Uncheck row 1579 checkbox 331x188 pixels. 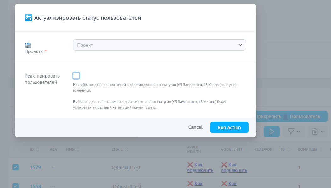(15, 167)
